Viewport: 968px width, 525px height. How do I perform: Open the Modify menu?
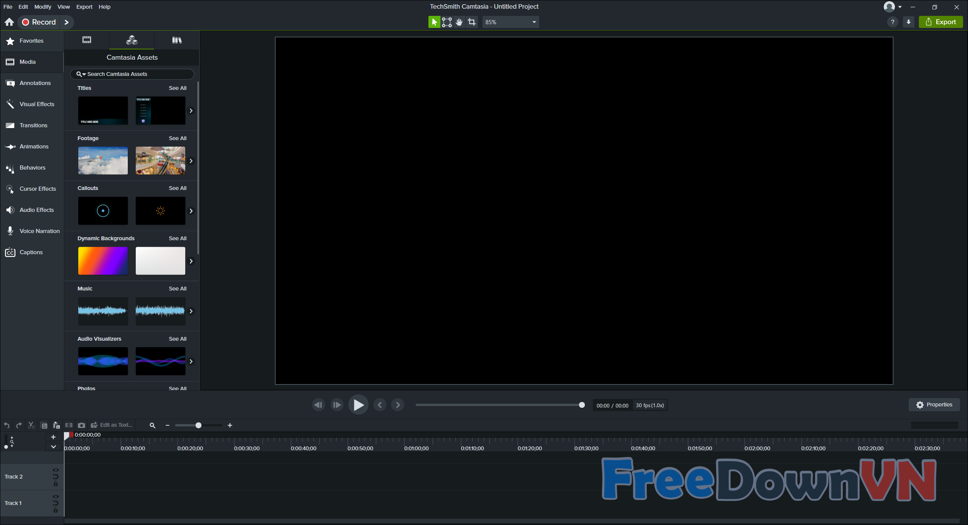tap(42, 7)
